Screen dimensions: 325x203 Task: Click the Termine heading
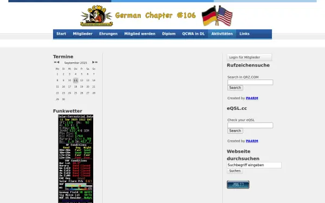tap(63, 56)
